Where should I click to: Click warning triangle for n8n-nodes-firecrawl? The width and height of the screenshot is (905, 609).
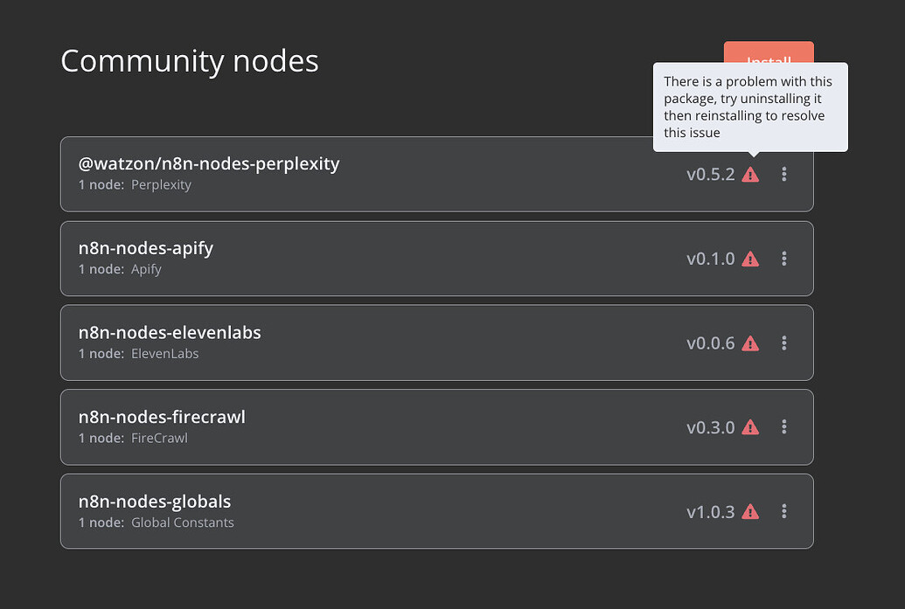[750, 427]
